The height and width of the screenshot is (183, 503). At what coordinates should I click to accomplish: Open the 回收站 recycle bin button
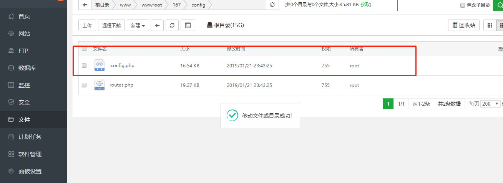tap(464, 25)
